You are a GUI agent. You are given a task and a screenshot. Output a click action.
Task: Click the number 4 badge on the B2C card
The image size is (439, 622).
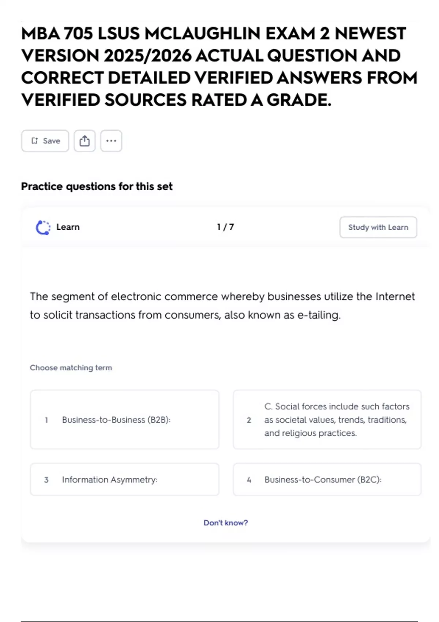tap(249, 480)
